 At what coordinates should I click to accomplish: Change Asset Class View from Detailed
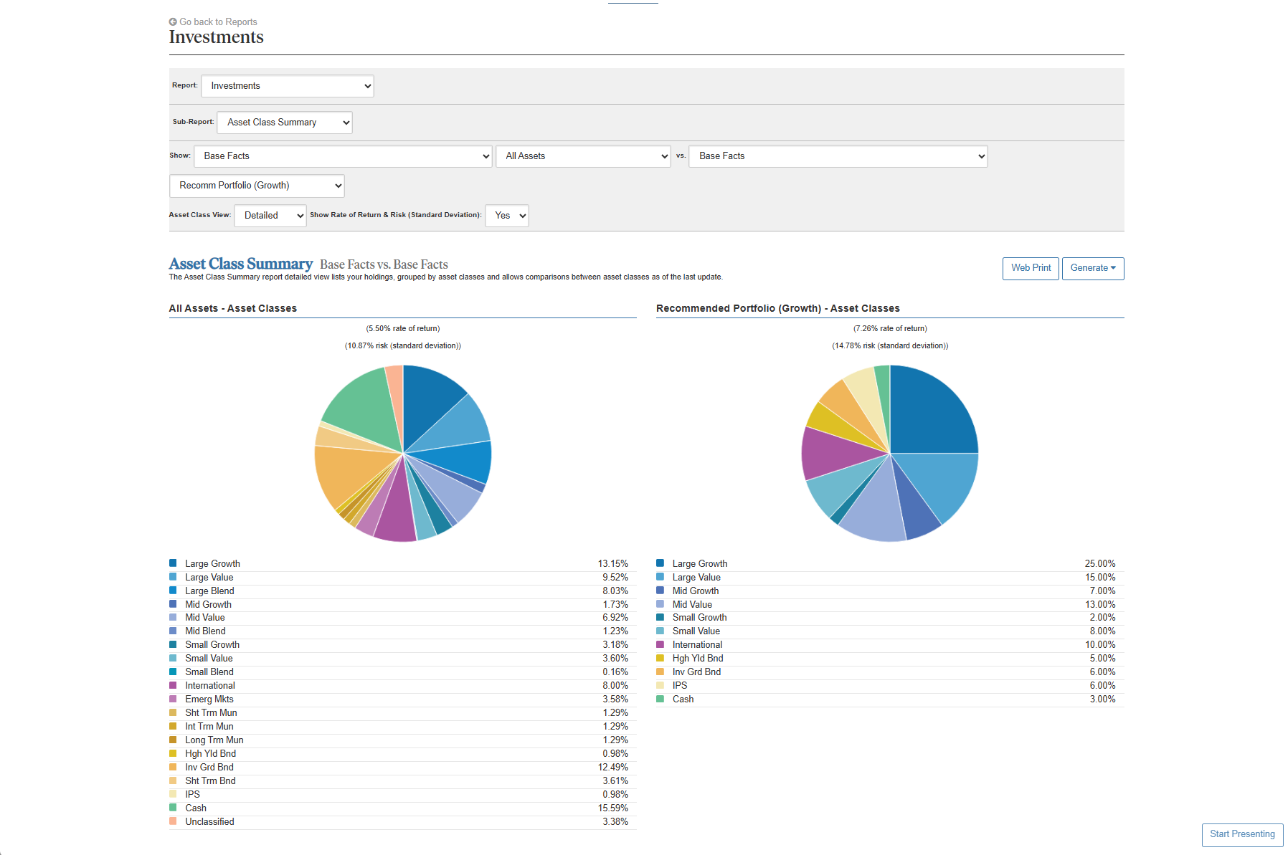click(x=270, y=216)
